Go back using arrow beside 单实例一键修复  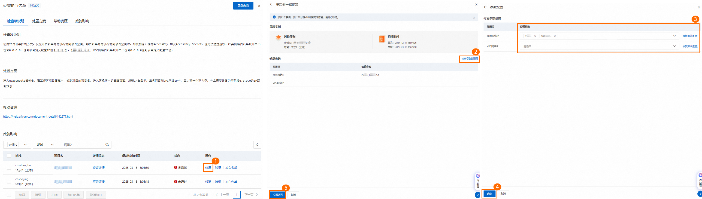[x=271, y=4]
